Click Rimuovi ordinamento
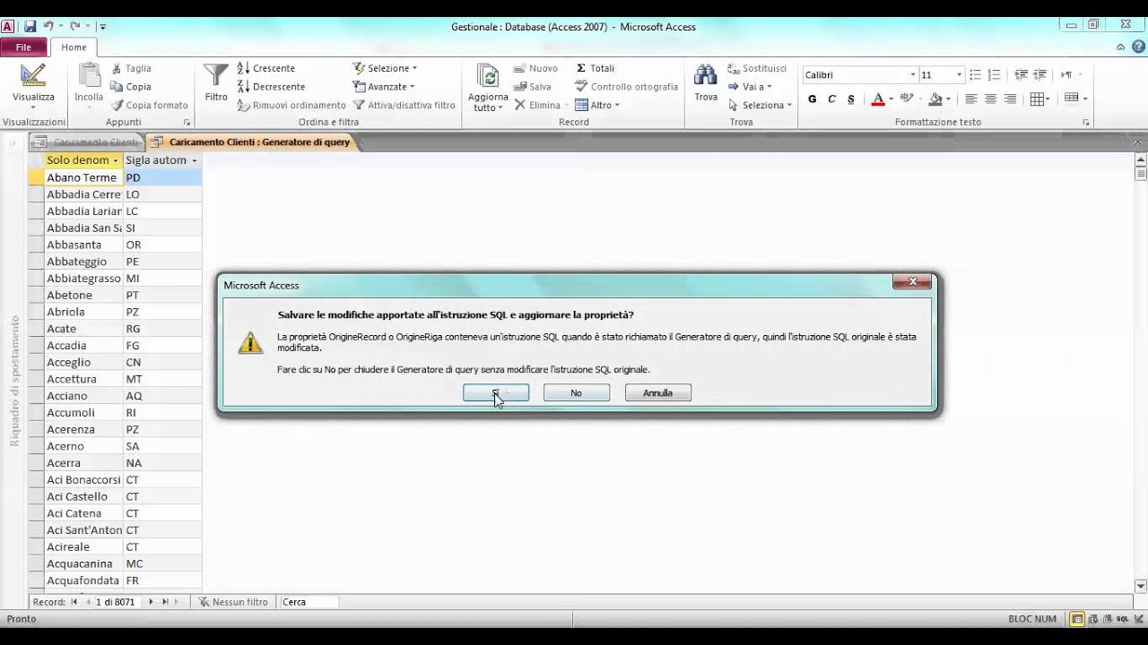Viewport: 1148px width, 645px height. tap(291, 105)
